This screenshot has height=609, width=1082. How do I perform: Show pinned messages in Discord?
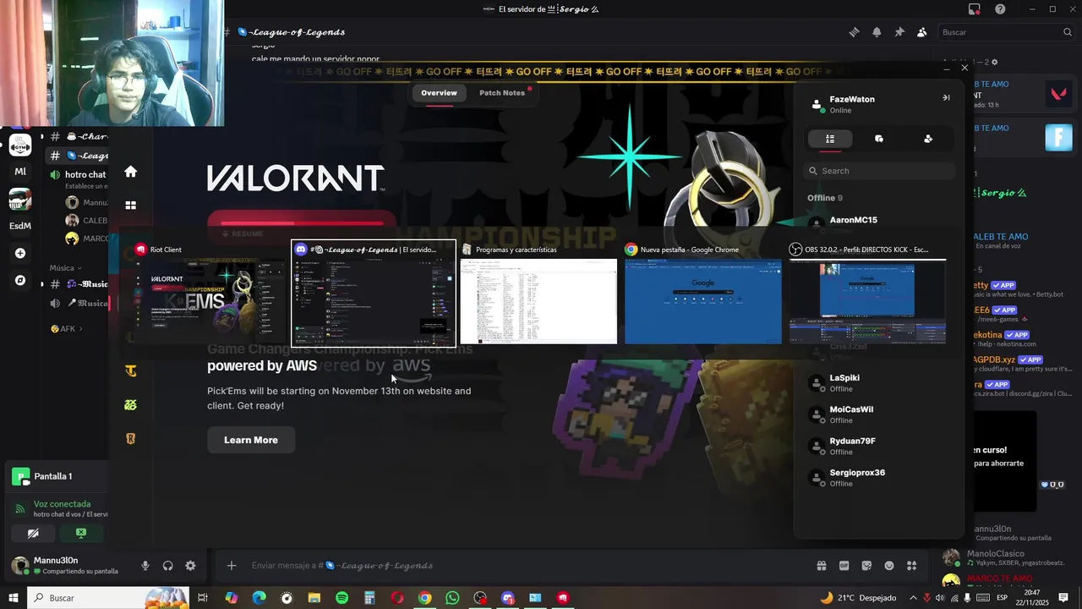coord(899,32)
